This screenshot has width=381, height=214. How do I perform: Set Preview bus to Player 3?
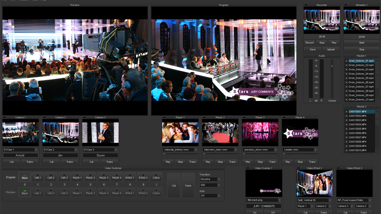coord(103,193)
